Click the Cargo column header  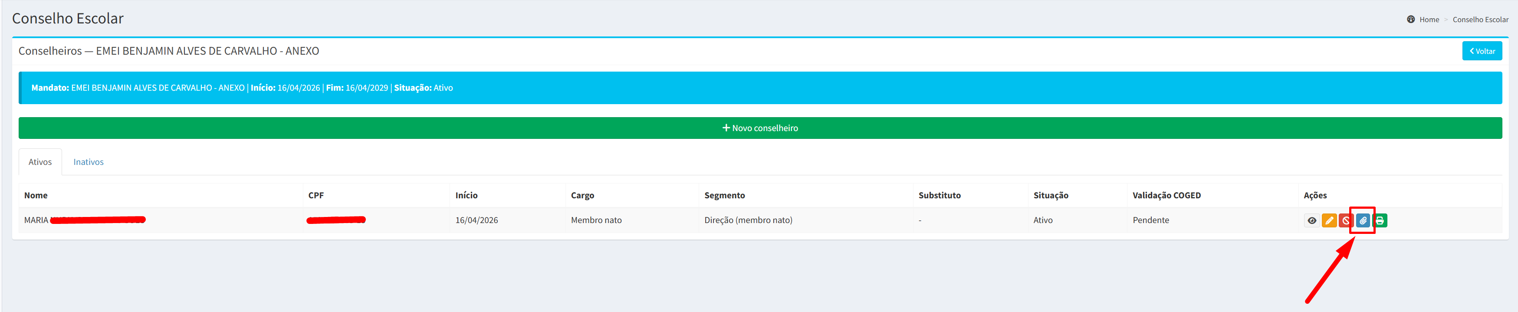click(582, 195)
